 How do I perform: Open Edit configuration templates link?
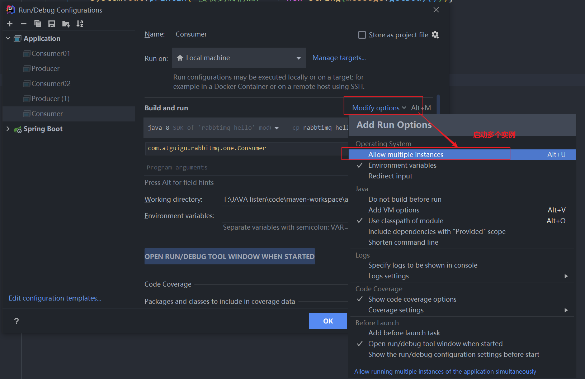coord(55,298)
